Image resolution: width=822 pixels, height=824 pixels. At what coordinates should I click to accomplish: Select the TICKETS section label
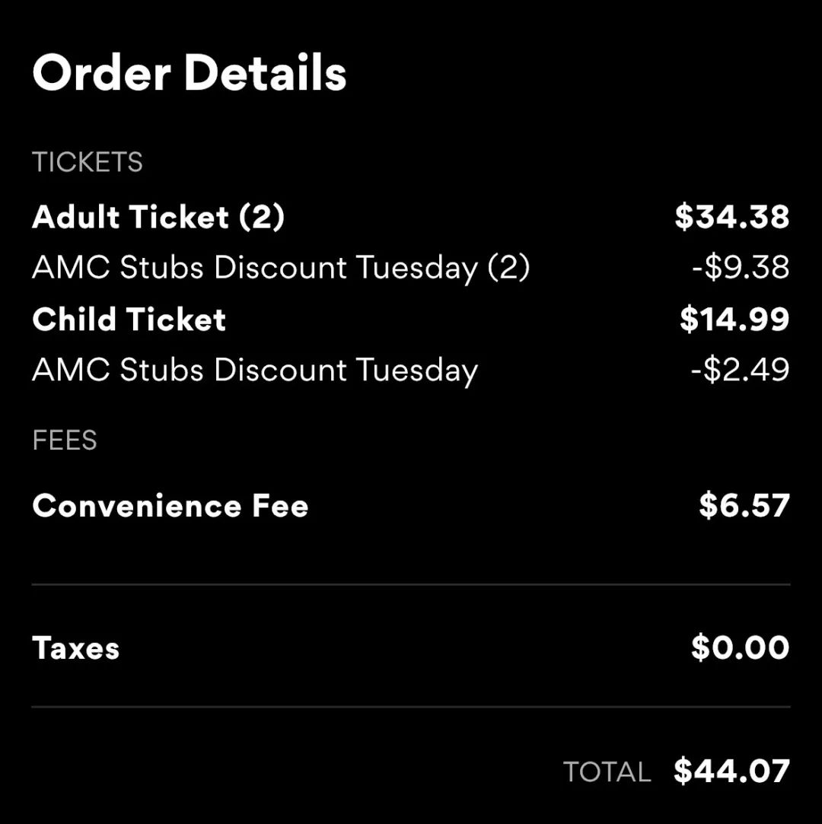(x=88, y=162)
